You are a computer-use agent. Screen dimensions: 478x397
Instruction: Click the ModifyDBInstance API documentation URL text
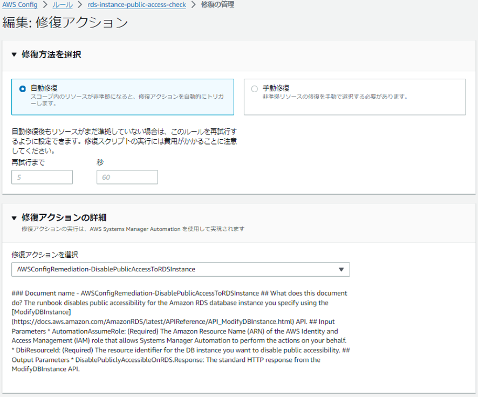153,321
